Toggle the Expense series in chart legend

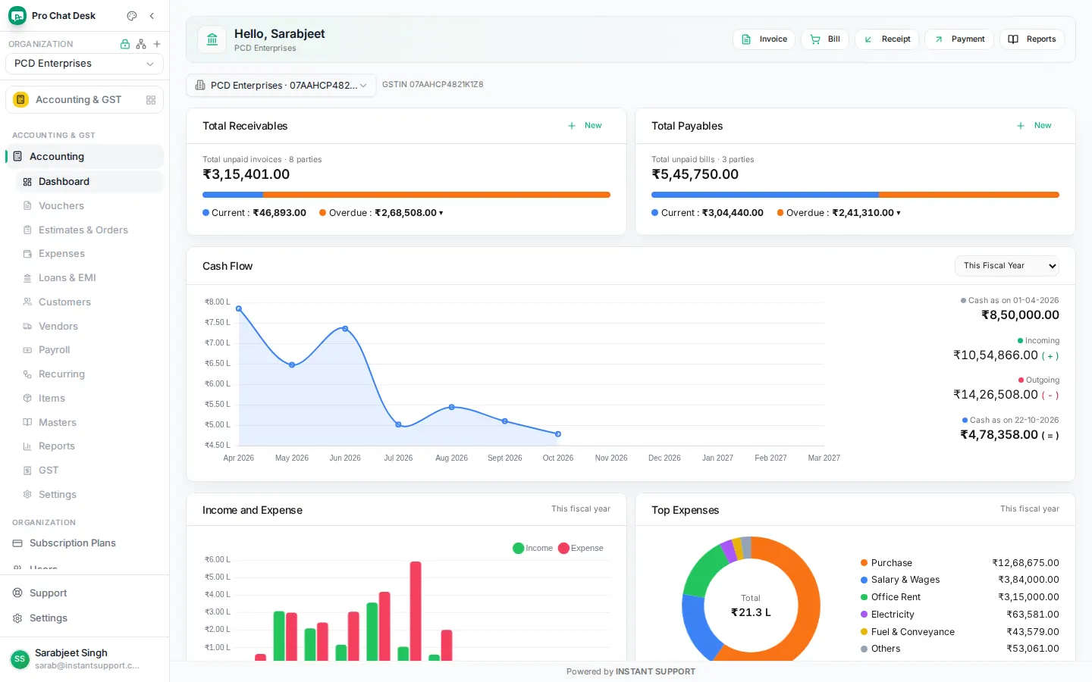click(581, 548)
